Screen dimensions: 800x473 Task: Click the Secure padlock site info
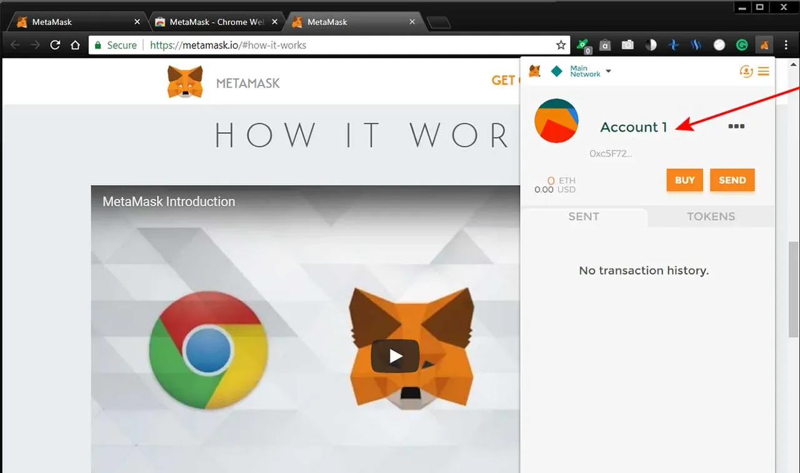click(x=115, y=45)
